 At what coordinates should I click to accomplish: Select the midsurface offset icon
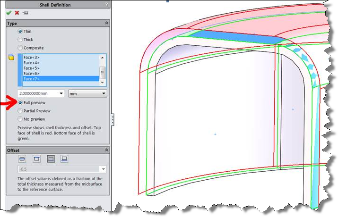tap(22, 159)
